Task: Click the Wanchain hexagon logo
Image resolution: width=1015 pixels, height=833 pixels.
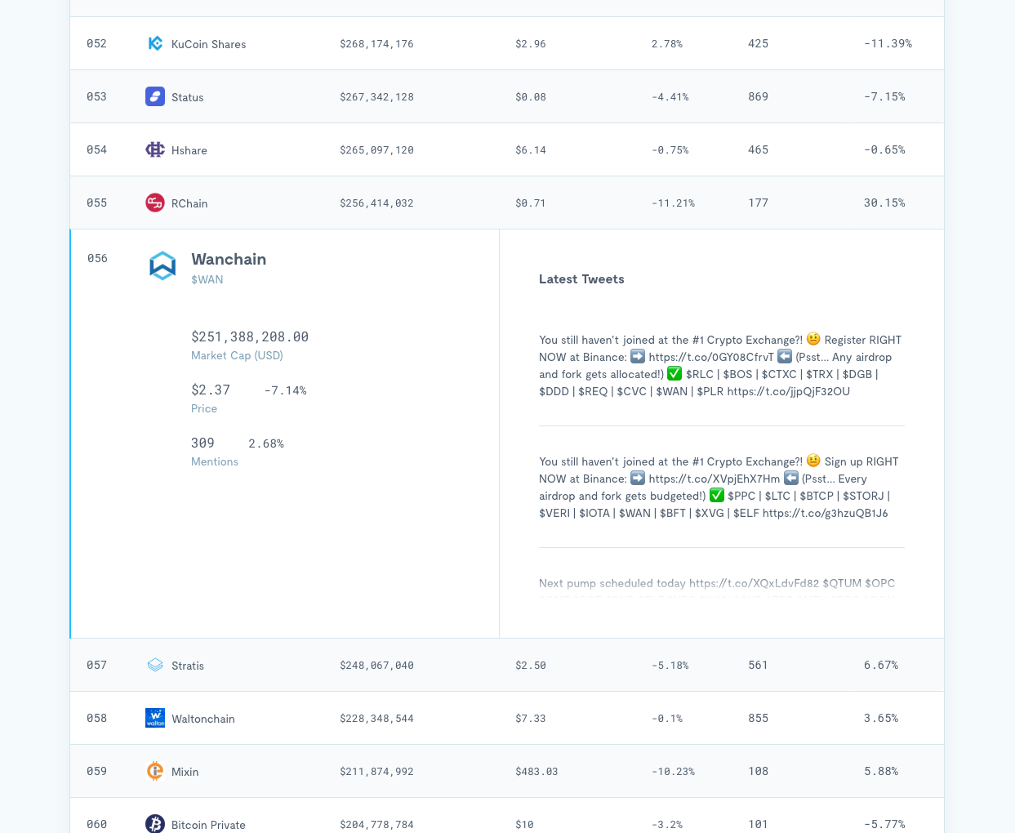Action: [162, 265]
